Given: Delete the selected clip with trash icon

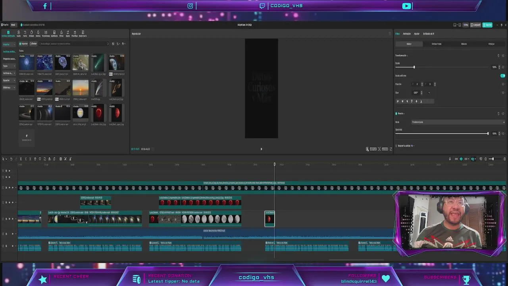Looking at the screenshot, I should click(35, 159).
